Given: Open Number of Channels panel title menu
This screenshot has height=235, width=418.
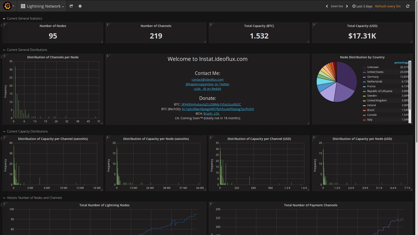Looking at the screenshot, I should pyautogui.click(x=156, y=26).
